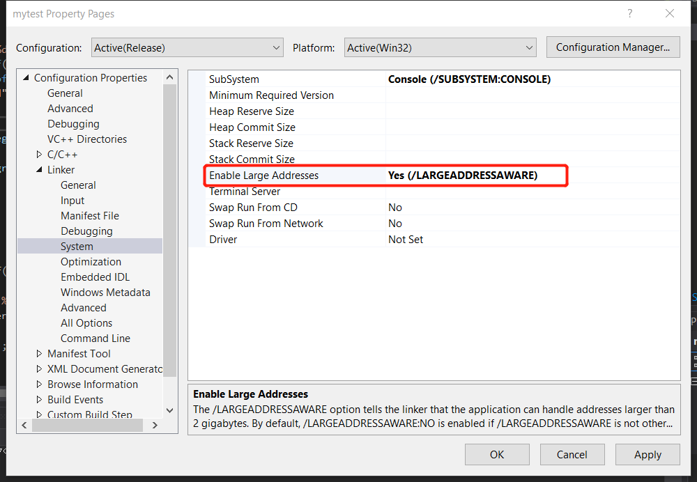
Task: Select the Command Line page
Action: pos(95,338)
